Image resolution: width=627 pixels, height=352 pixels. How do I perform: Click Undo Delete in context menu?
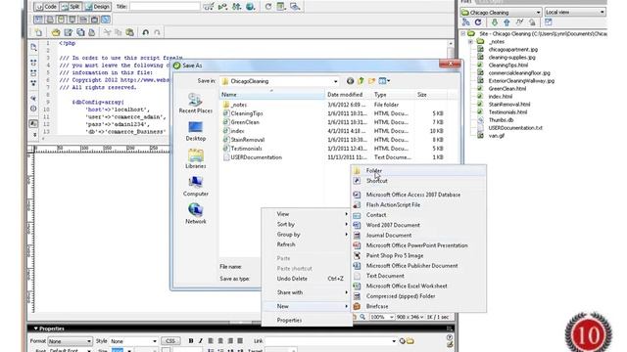pos(307,279)
